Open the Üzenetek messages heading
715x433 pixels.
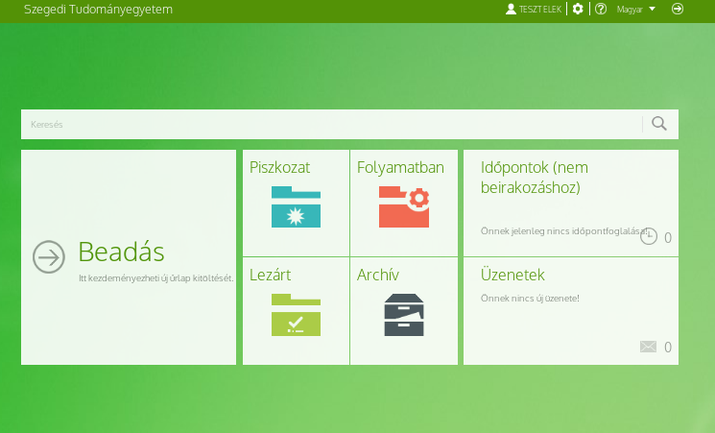[x=512, y=275]
